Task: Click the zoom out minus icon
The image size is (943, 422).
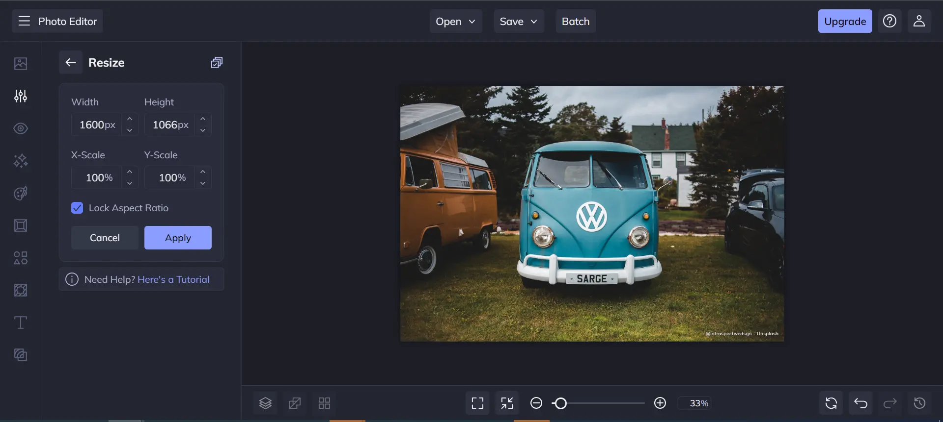Action: (536, 403)
